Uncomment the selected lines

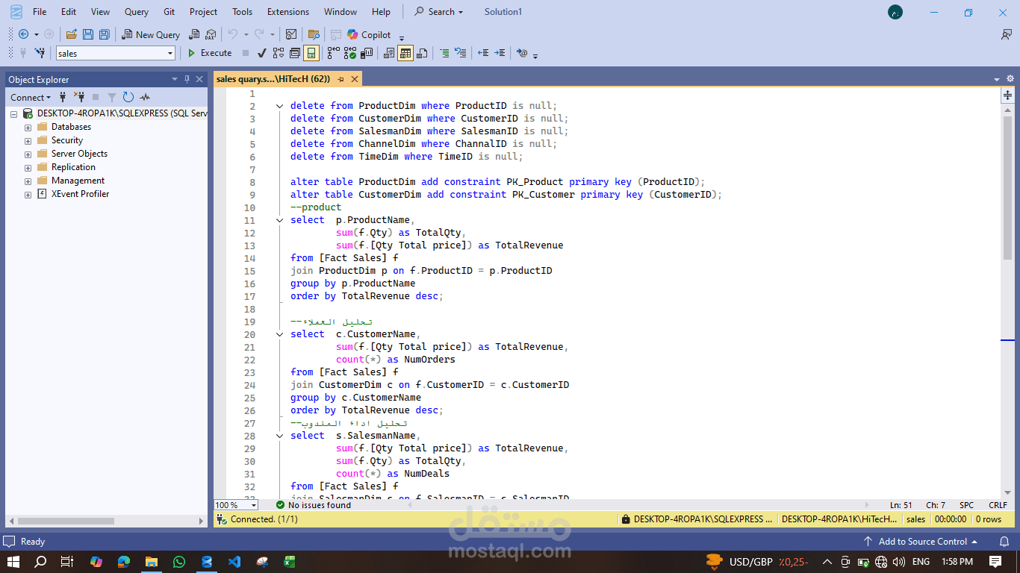[461, 53]
